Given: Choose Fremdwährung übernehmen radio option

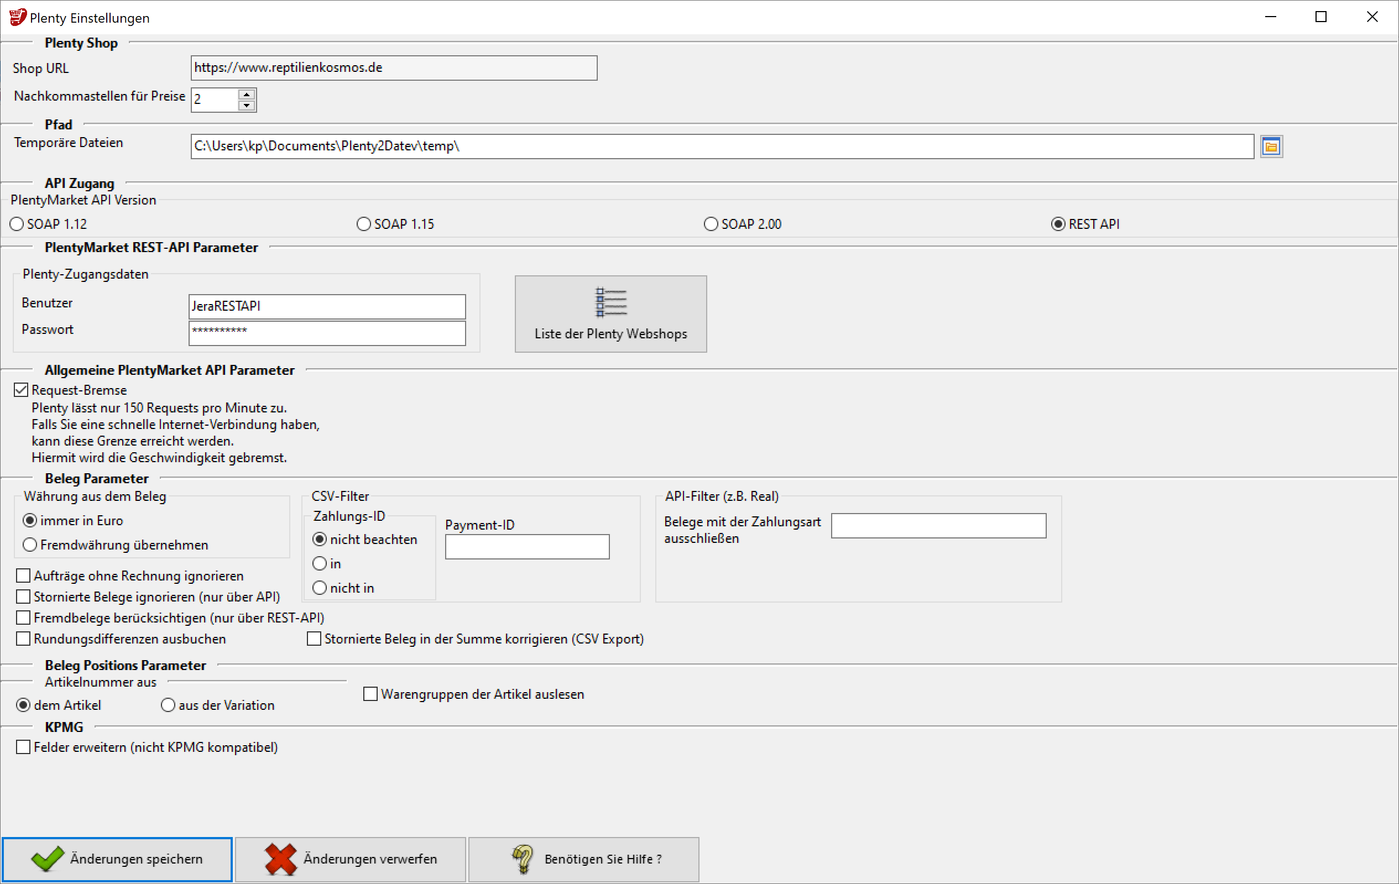Looking at the screenshot, I should point(30,545).
